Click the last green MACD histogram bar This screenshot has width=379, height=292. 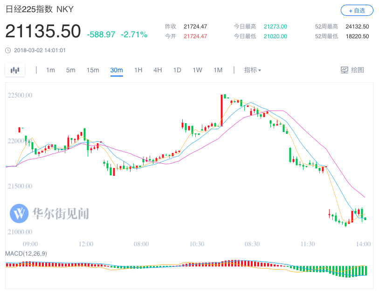click(x=365, y=271)
